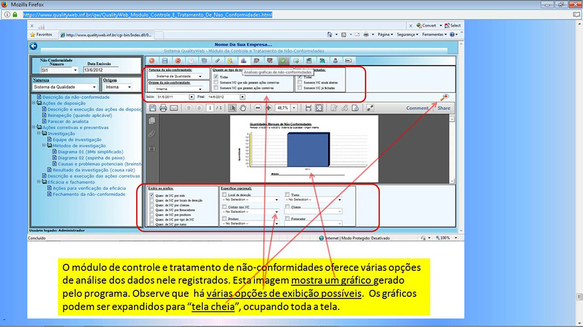The height and width of the screenshot is (327, 583).
Task: Open the Ferramentas menu in browser
Action: 434,34
